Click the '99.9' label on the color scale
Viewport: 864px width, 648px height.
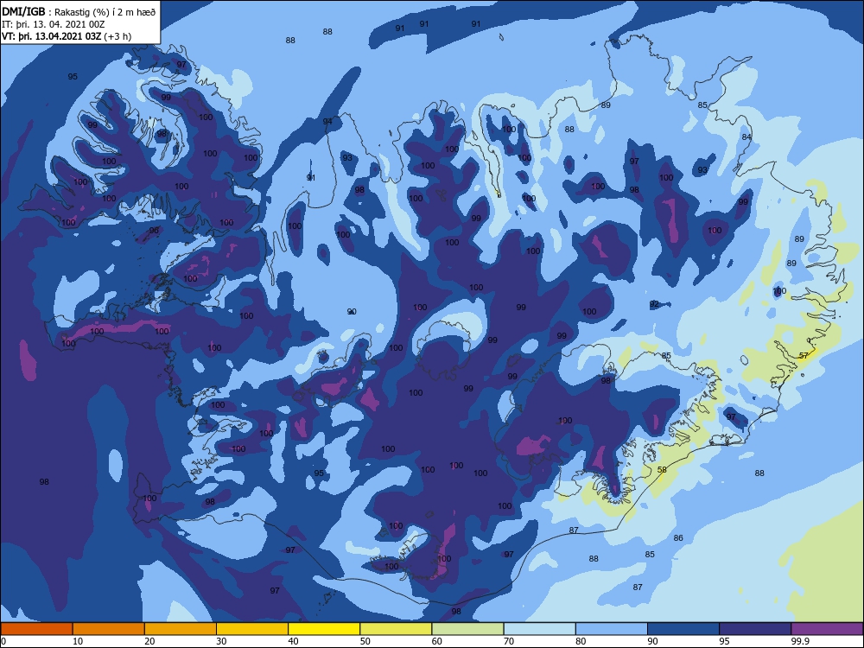[799, 641]
